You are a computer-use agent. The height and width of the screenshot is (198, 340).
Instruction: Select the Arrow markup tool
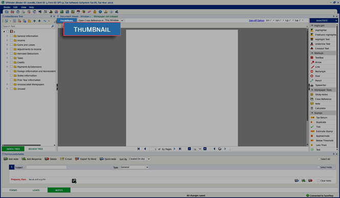coord(323,62)
